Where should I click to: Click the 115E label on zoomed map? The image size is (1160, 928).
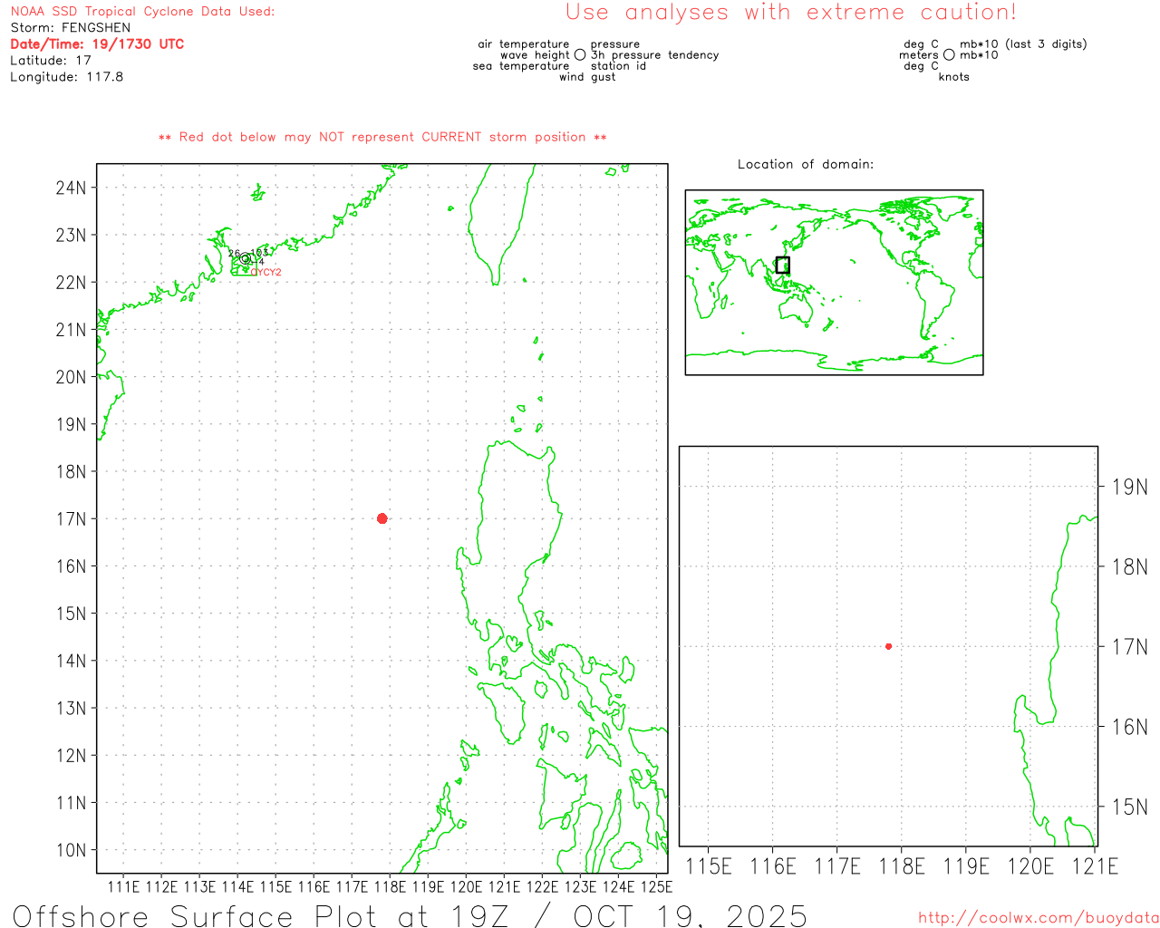(708, 866)
